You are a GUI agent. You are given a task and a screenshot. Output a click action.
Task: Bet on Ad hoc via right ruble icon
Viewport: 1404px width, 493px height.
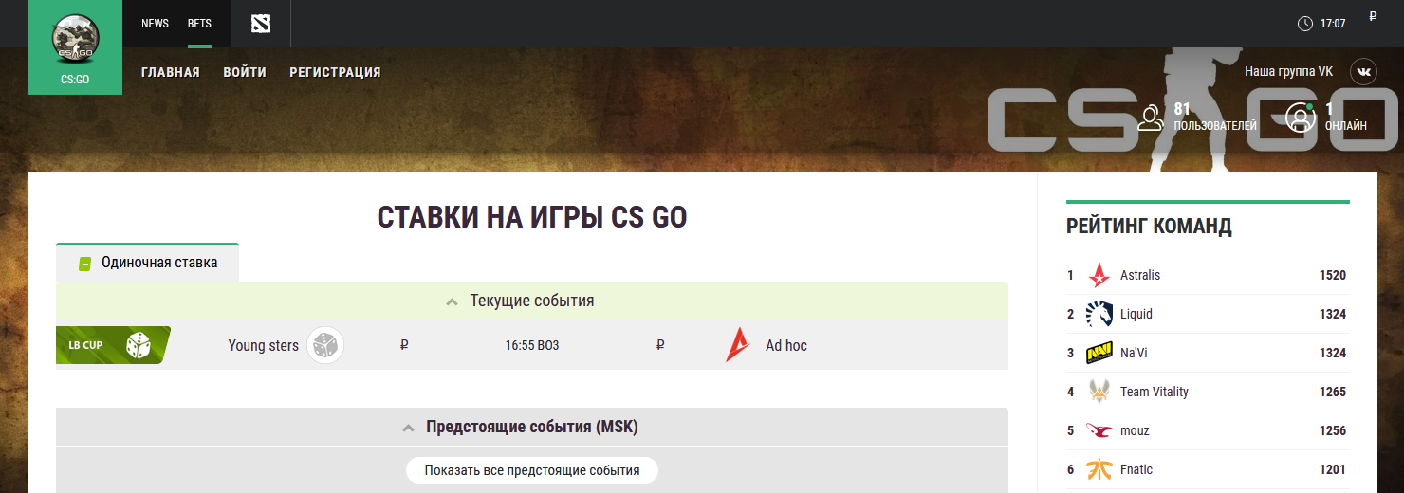pyautogui.click(x=660, y=345)
